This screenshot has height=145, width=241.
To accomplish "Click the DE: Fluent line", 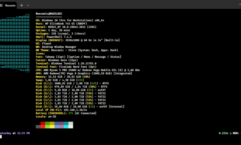I will pos(44,43).
